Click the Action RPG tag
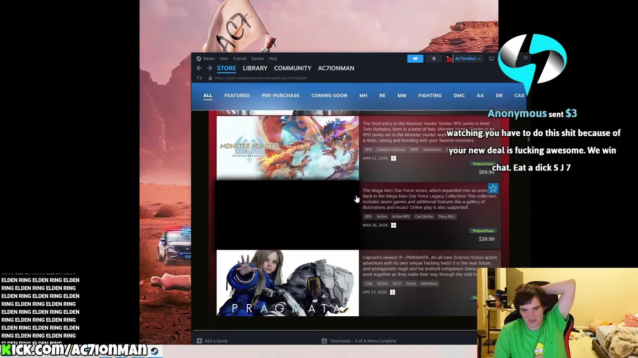638x358 pixels. [401, 217]
